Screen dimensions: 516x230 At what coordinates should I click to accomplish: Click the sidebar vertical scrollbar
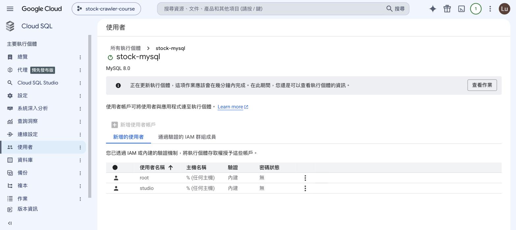click(90, 117)
